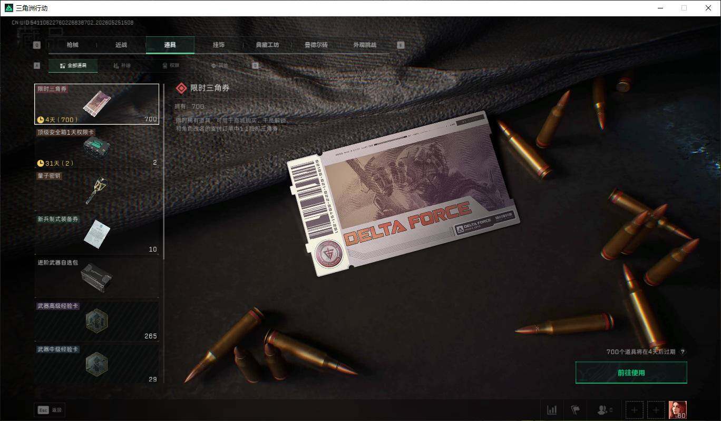Switch to the 近战 tab
Image resolution: width=721 pixels, height=421 pixels.
pos(121,45)
